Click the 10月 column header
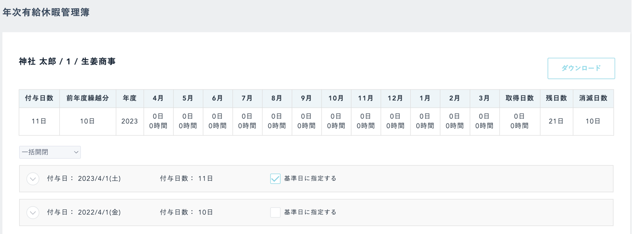The height and width of the screenshot is (234, 632). 336,98
